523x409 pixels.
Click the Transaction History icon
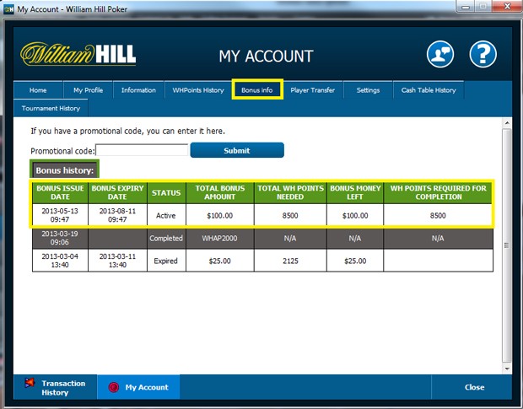30,383
